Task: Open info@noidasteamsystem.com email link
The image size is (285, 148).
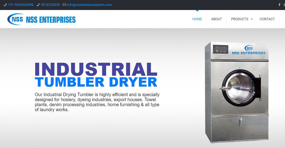Action: pos(89,5)
